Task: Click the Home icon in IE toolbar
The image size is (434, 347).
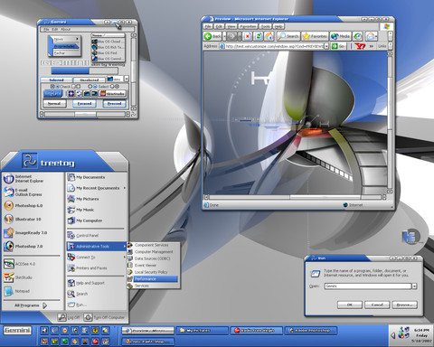Action: tap(269, 36)
